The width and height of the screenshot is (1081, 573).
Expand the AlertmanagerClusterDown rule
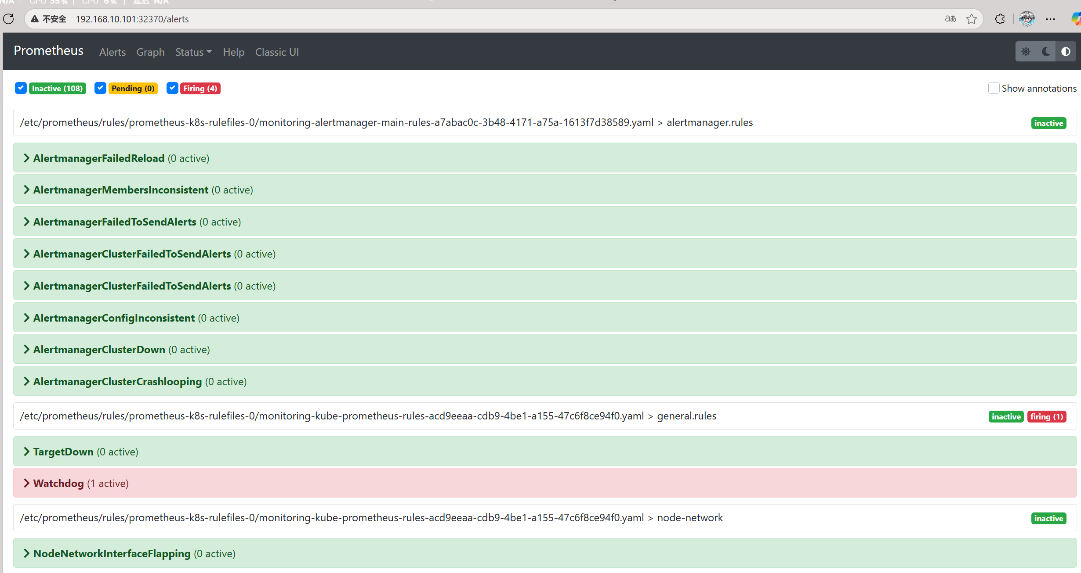545,349
